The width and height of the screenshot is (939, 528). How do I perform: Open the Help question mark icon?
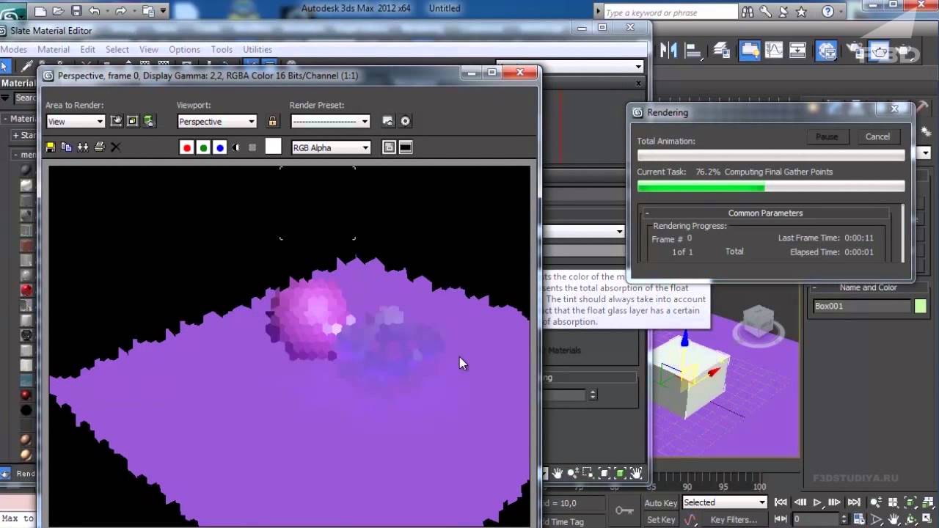(x=828, y=12)
